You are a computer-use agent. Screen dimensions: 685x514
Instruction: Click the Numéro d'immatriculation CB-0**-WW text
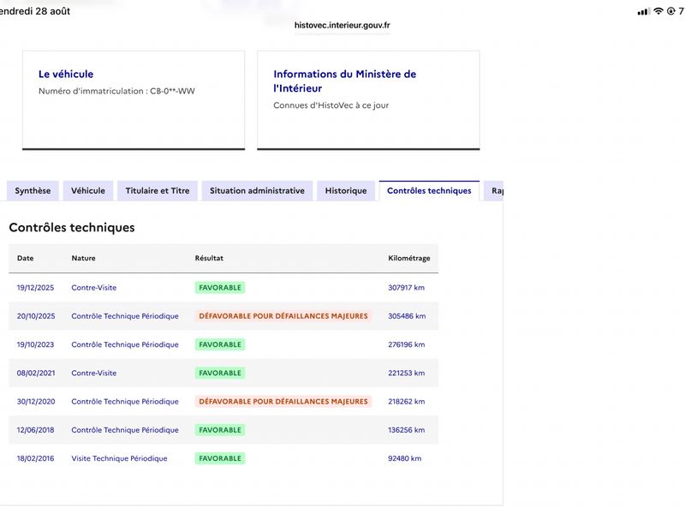tap(116, 91)
